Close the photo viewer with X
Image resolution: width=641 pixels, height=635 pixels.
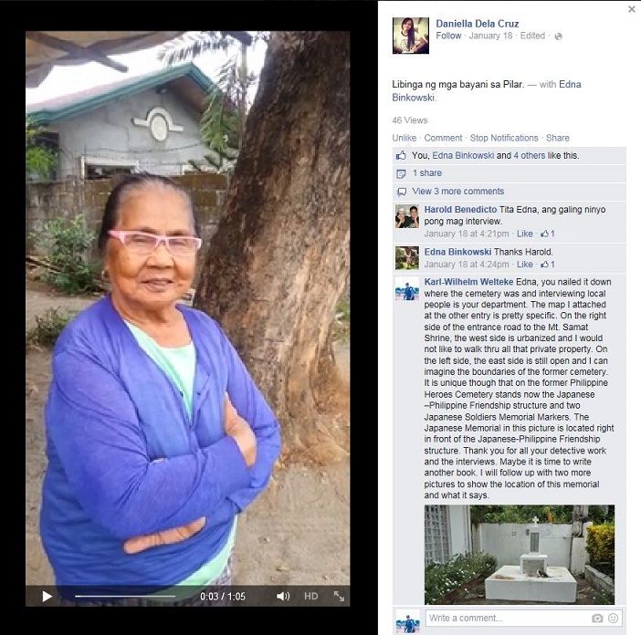pos(632,9)
